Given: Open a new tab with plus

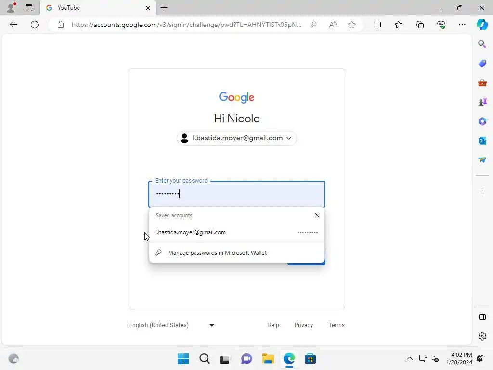Looking at the screenshot, I should [164, 8].
